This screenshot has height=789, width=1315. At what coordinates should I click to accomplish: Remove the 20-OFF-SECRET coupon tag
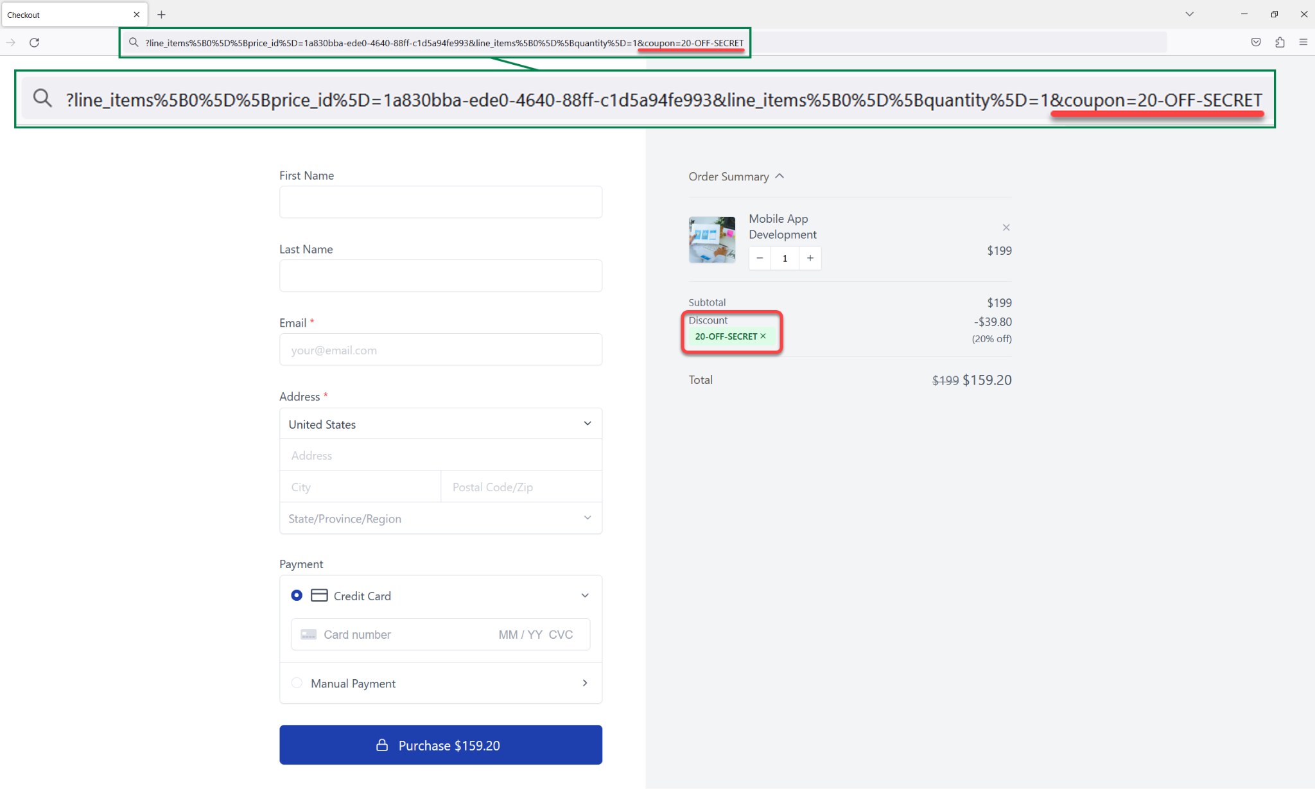(763, 336)
